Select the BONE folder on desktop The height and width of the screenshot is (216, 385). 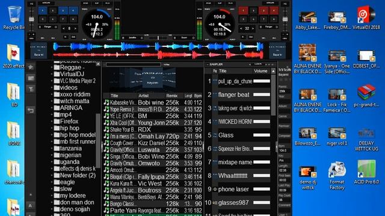click(14, 133)
